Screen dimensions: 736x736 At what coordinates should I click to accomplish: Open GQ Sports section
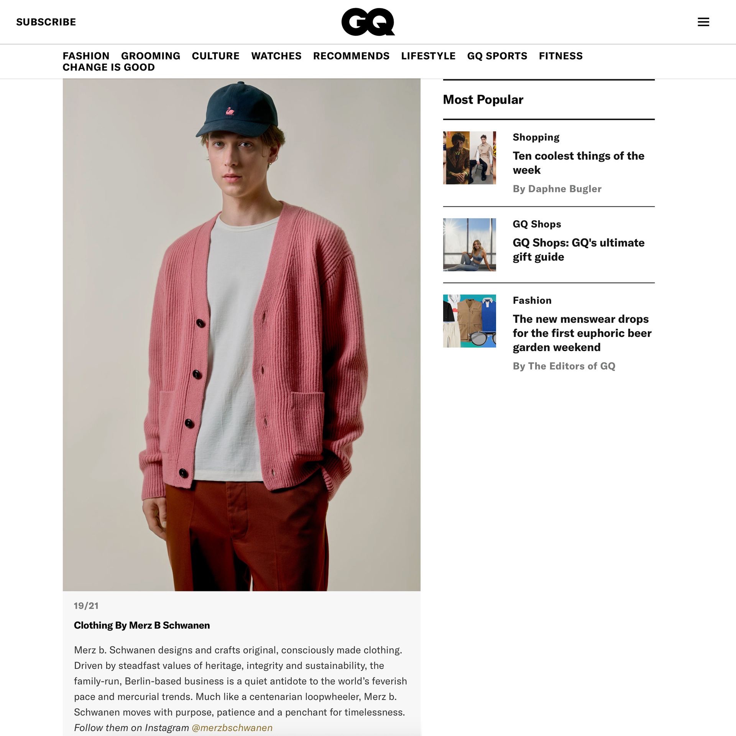pos(497,56)
